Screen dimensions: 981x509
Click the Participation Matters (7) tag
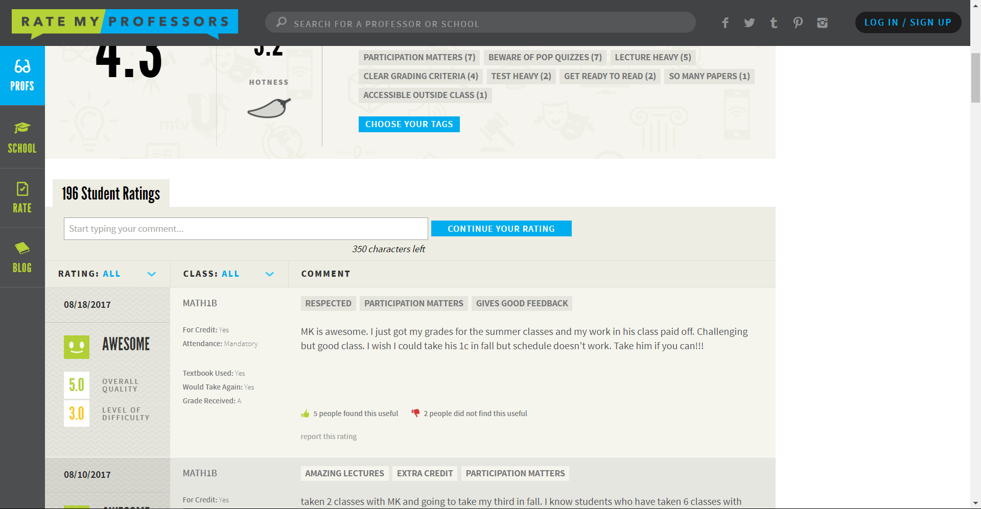[x=419, y=57]
